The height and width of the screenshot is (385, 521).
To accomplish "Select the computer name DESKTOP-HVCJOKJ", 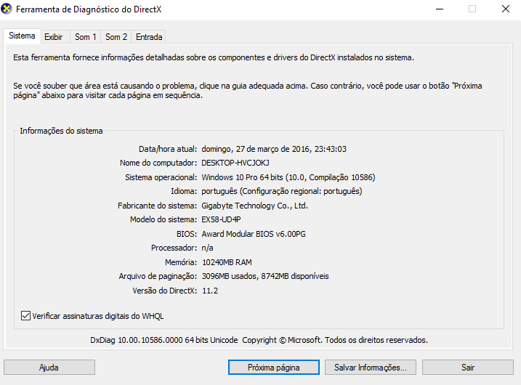I will [x=235, y=163].
